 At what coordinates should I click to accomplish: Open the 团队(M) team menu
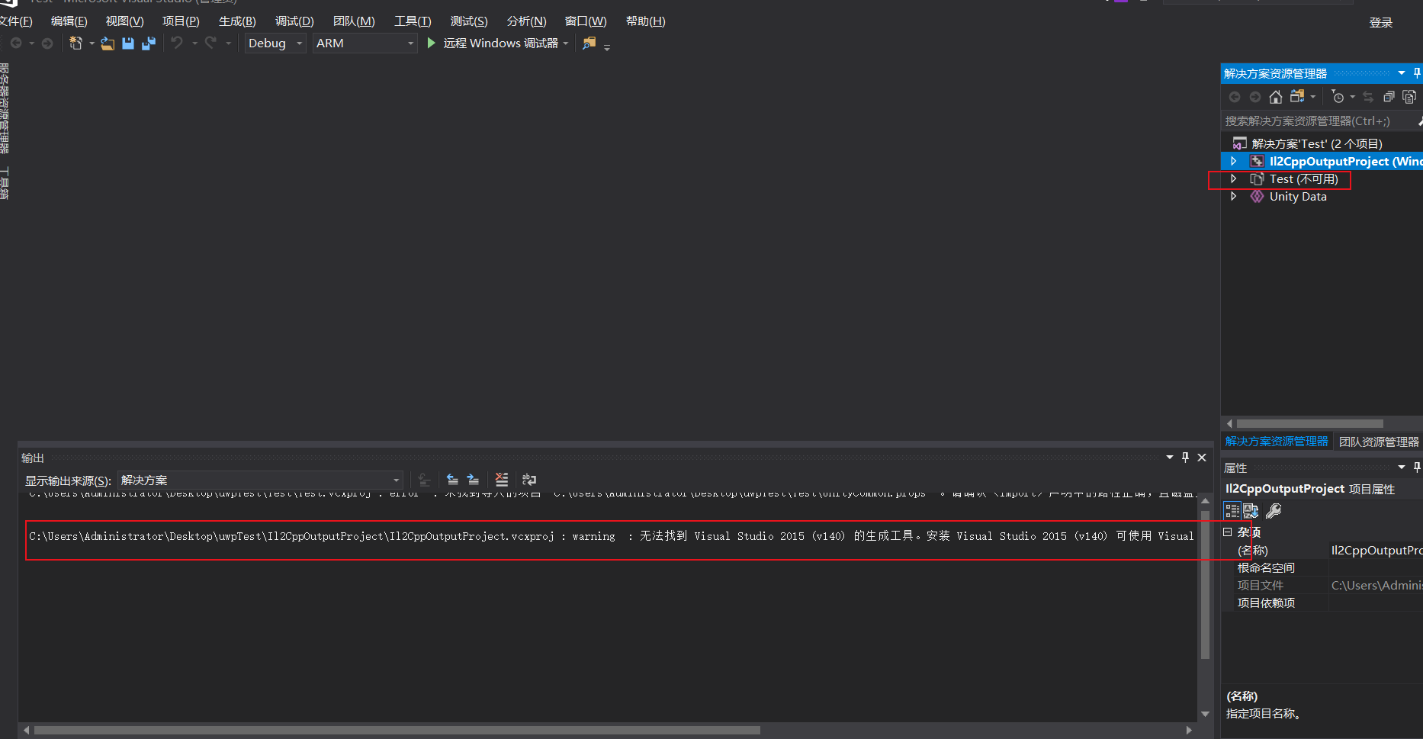tap(354, 21)
